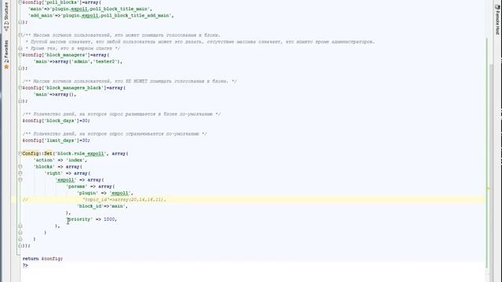
Task: Click 'action' => 'index' text
Action: point(60,160)
